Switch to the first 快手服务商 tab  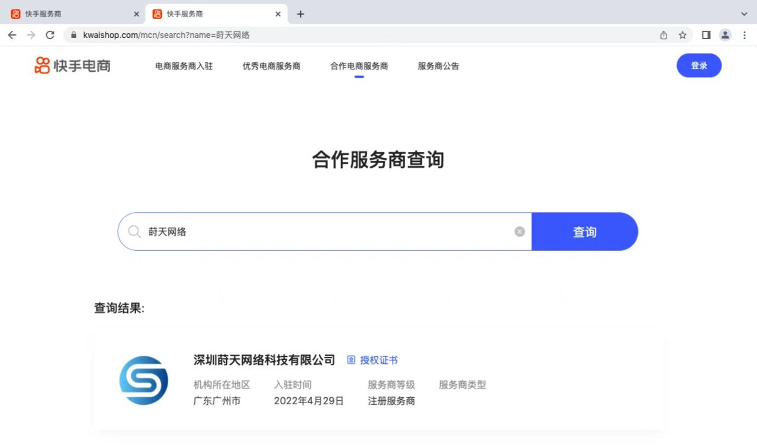point(75,14)
